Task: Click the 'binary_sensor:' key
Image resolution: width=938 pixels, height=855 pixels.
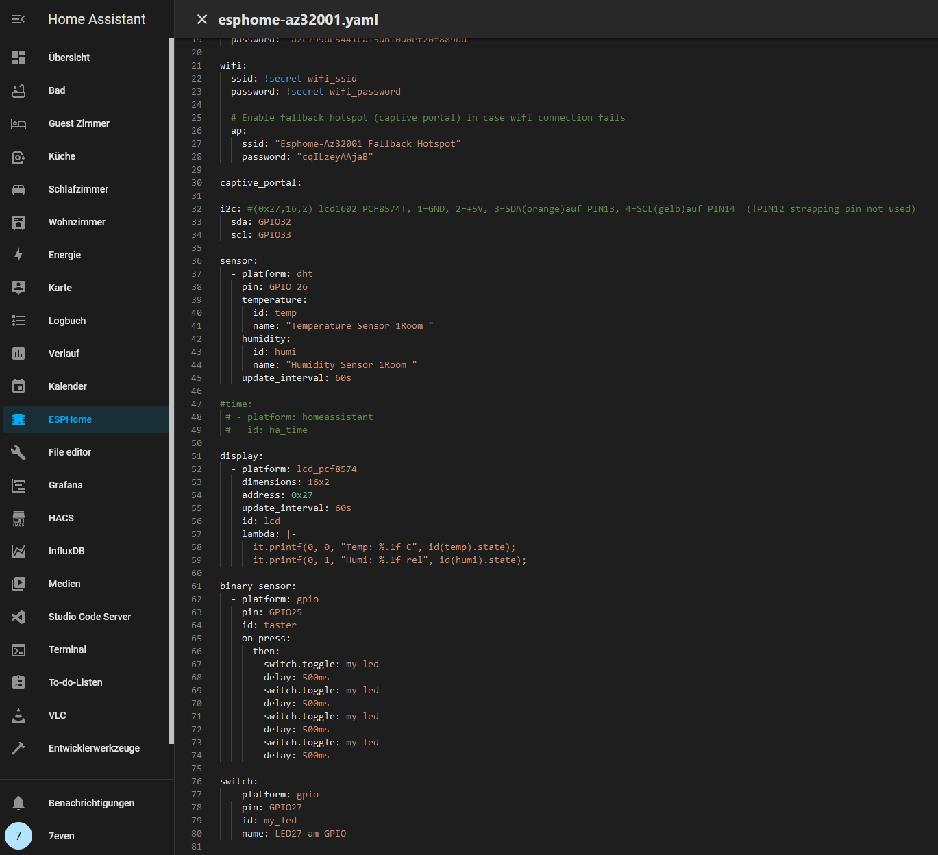Action: point(258,586)
